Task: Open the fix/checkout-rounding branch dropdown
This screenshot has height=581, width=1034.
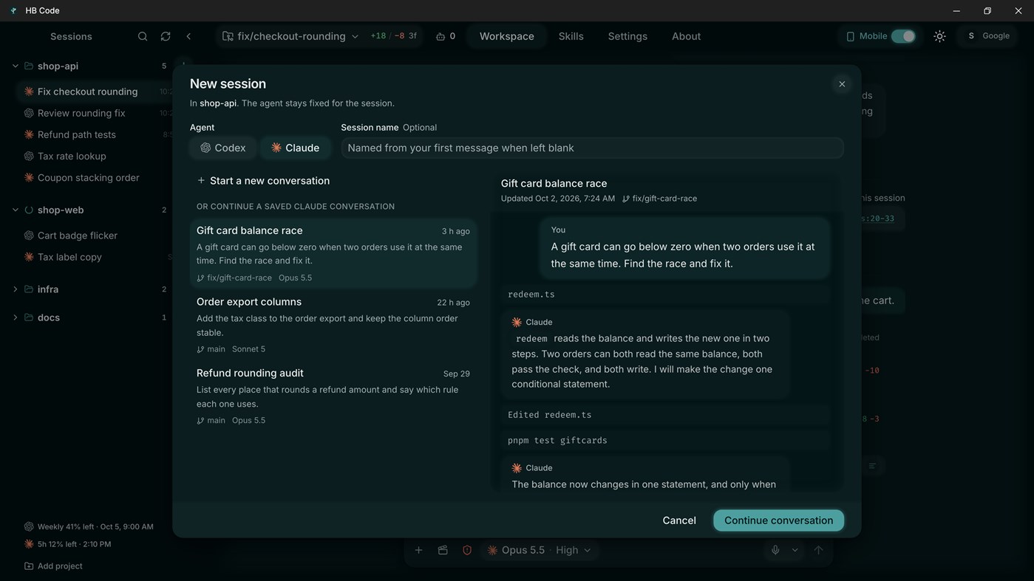Action: click(x=290, y=36)
